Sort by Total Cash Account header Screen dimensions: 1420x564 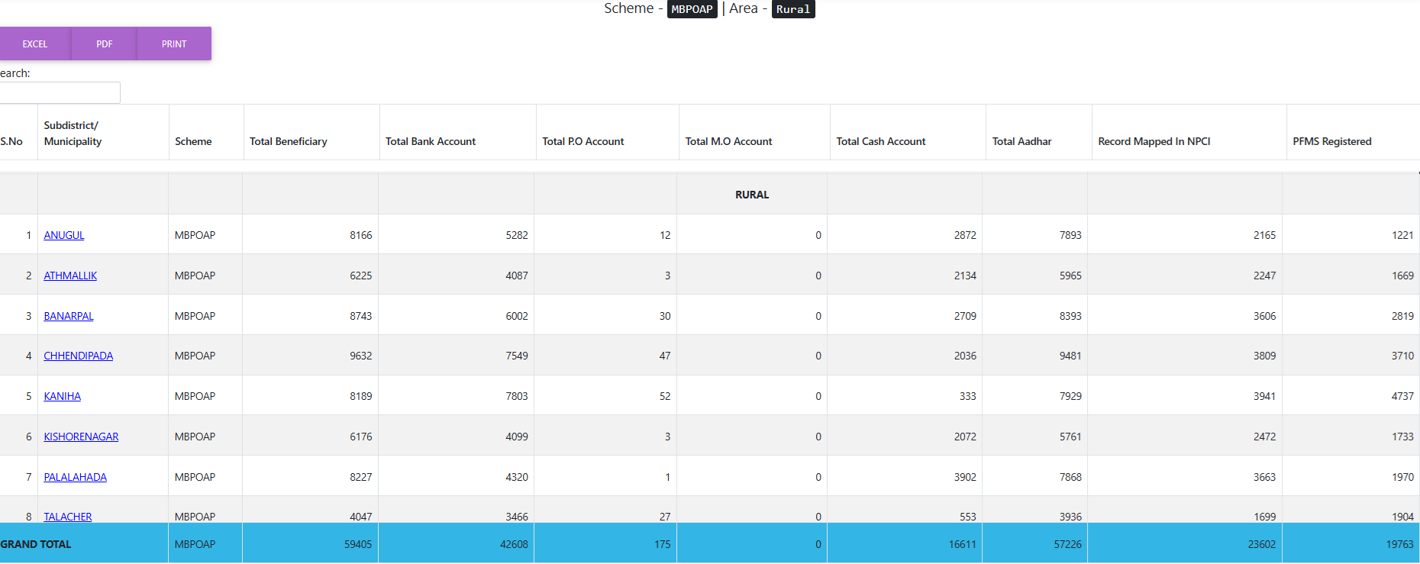[x=908, y=133]
